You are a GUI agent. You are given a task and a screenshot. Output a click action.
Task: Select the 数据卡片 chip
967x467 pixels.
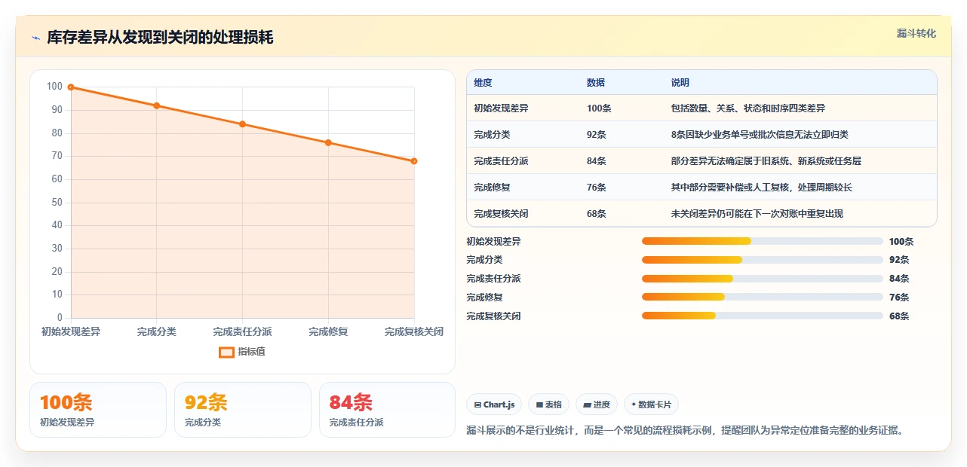(651, 404)
